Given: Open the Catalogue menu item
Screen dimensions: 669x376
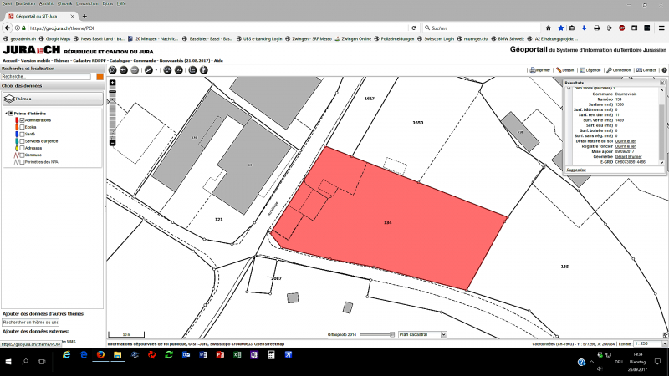Looking at the screenshot, I should coord(120,61).
